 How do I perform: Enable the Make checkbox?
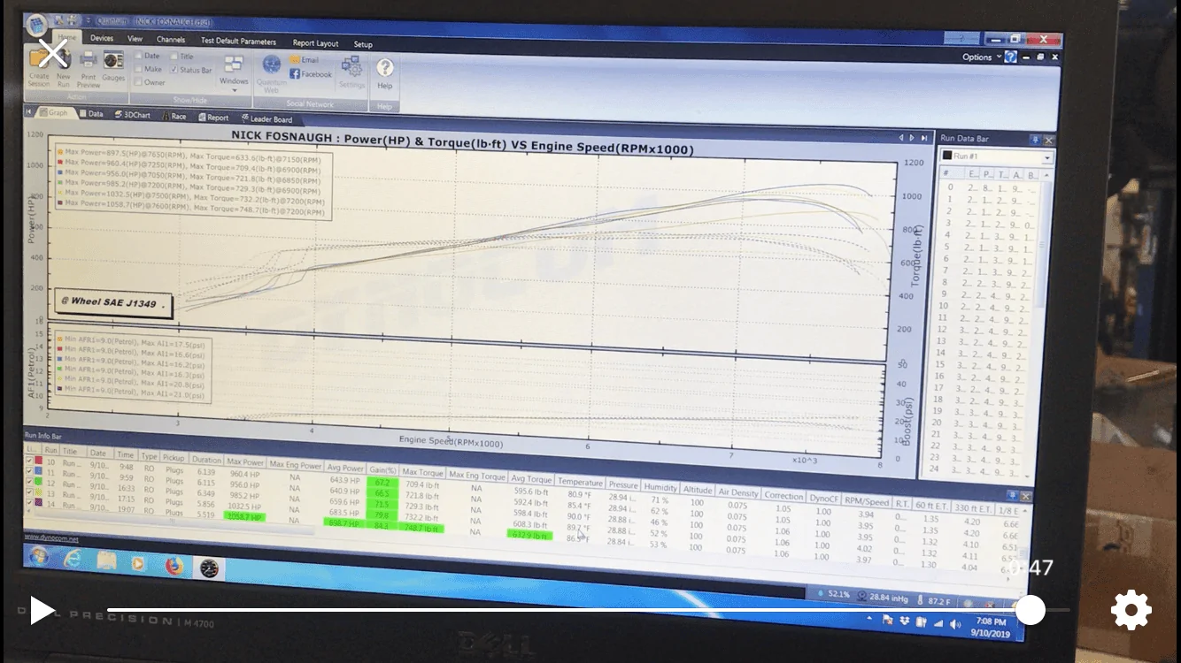[139, 69]
